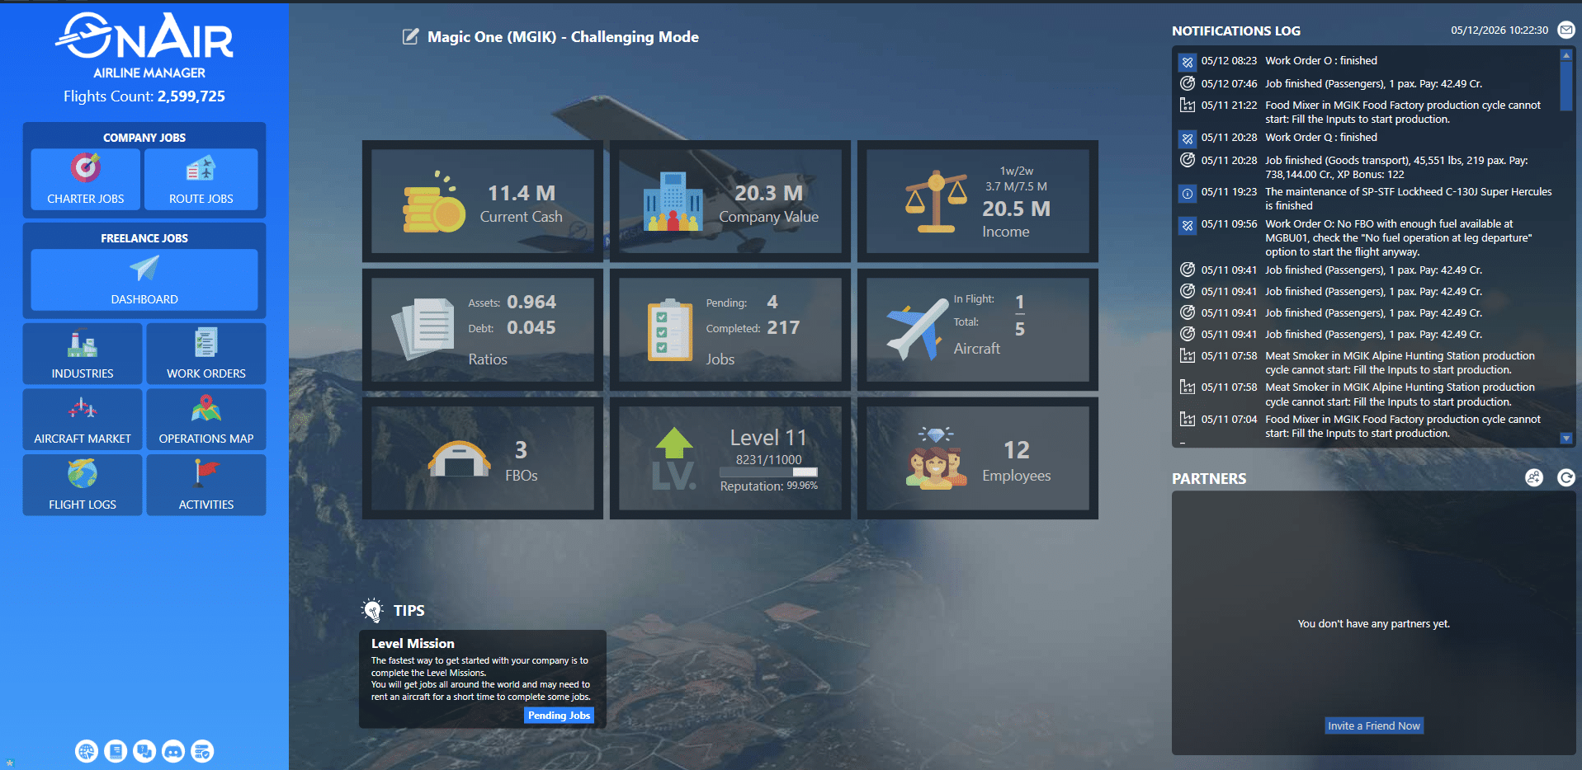The image size is (1582, 770).
Task: Open the Level 11 reputation tile
Action: pos(730,458)
